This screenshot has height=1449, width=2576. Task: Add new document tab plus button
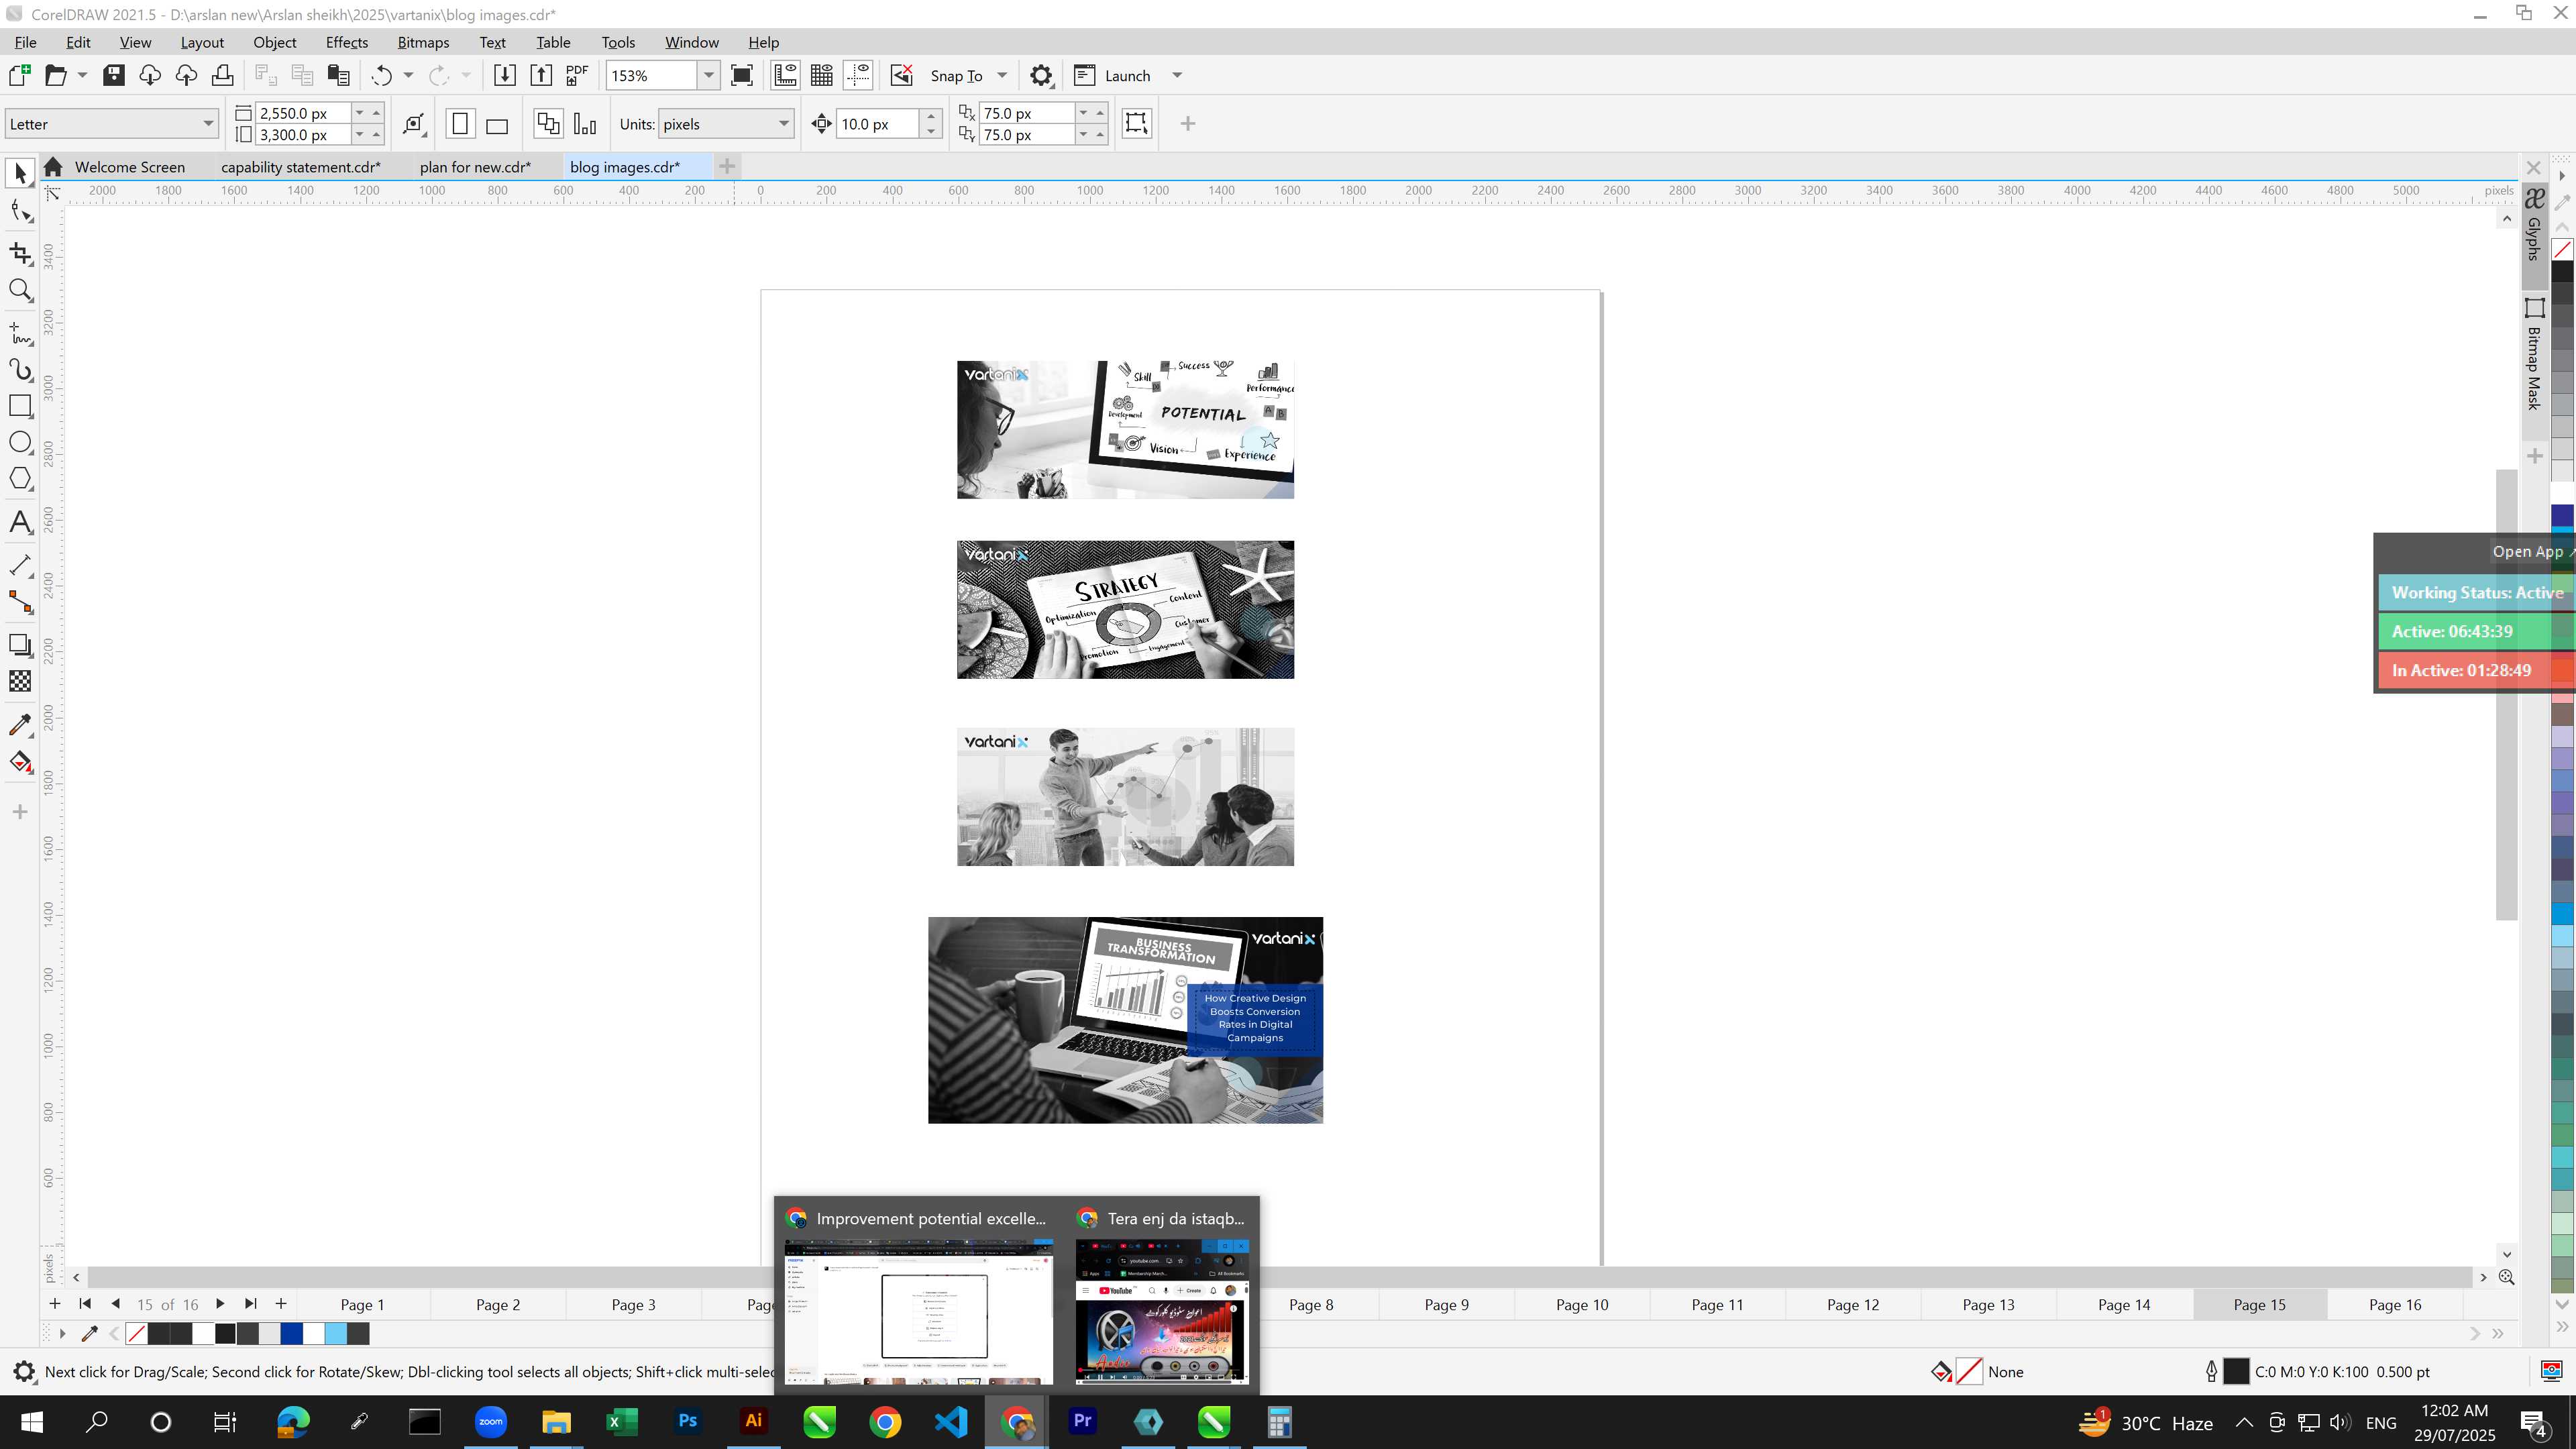click(x=727, y=167)
